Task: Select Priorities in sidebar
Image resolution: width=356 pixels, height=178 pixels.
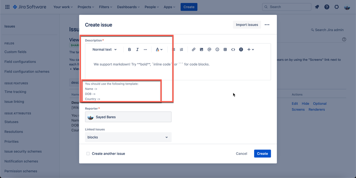Action: [11, 141]
